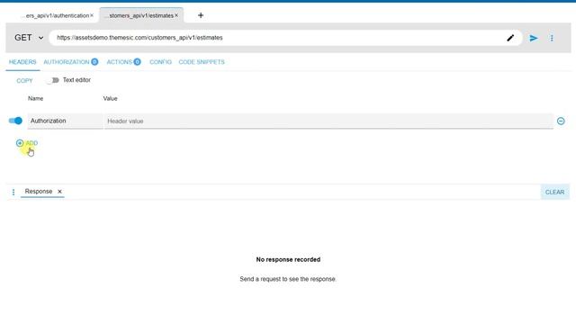This screenshot has width=576, height=324.
Task: Enable the Text editor switch
Action: coord(52,80)
